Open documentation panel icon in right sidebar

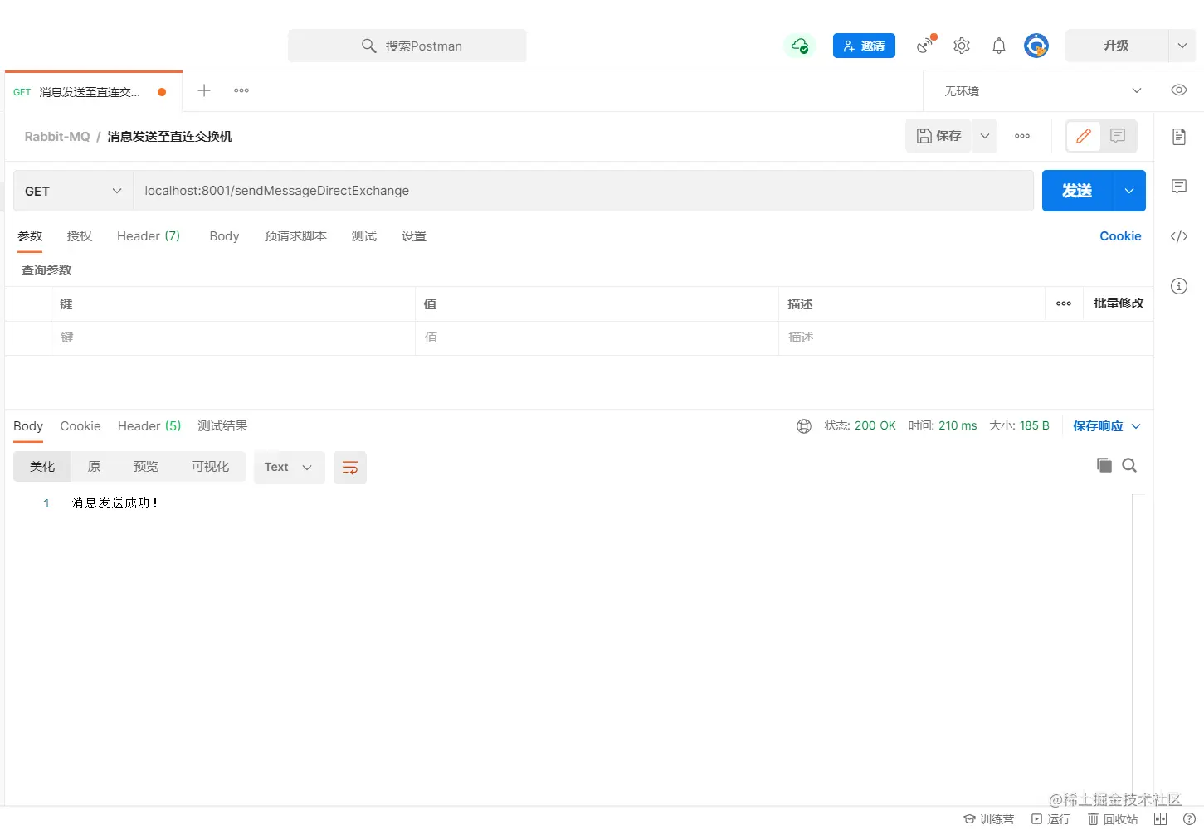1179,137
